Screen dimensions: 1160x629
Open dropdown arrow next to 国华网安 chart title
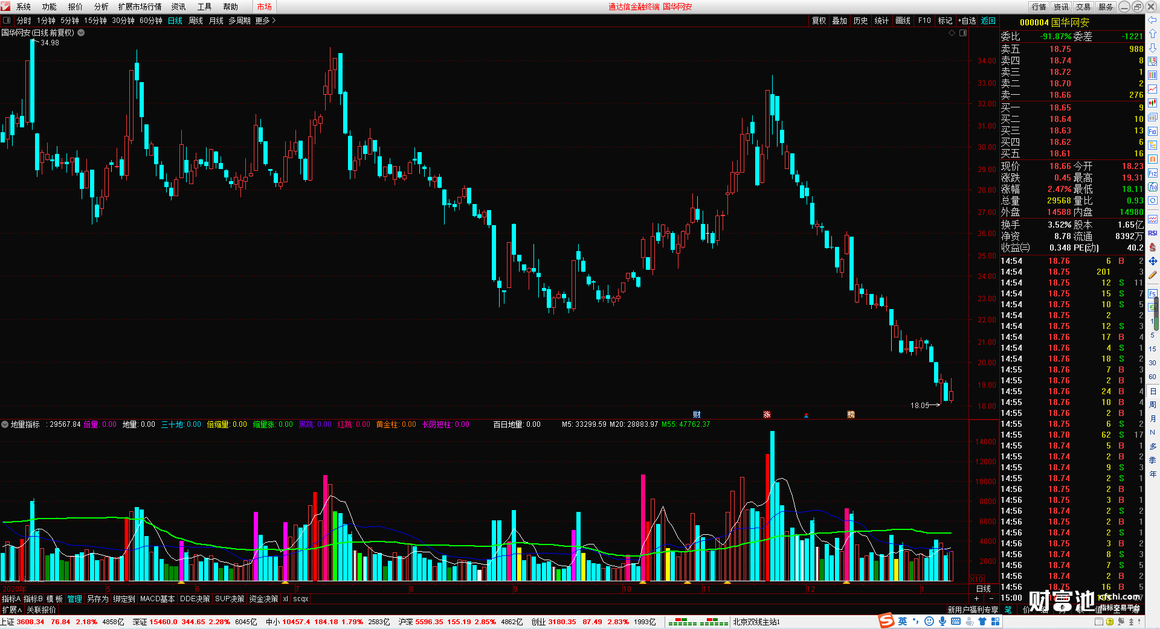81,33
